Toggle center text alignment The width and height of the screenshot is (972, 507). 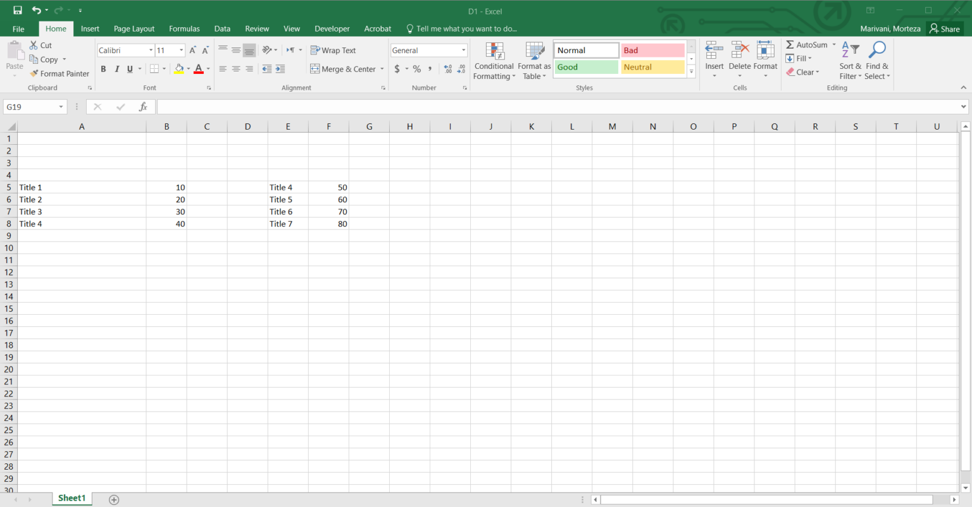(x=236, y=69)
